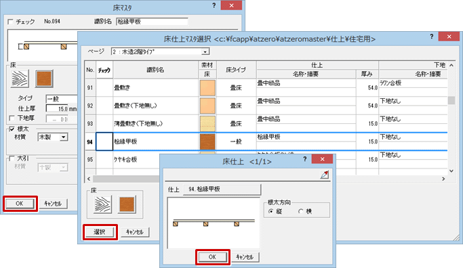The width and height of the screenshot is (463, 268).
Task: Click the hatch pattern icon in 床仕上マスタ選択
Action: coord(102,204)
